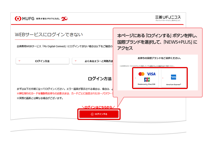Click the login icon inside ログインする button
This screenshot has width=208, height=147.
[x=92, y=114]
